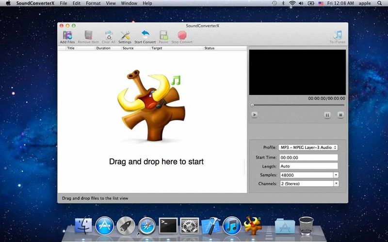Open Safari from the Dock
Screen dimensions: 388x242
pyautogui.click(x=147, y=226)
